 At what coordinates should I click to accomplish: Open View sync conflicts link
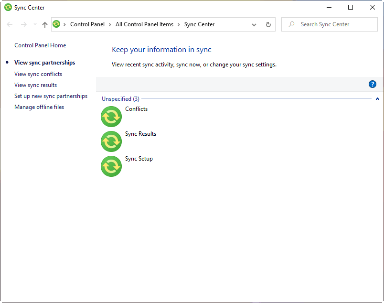pos(38,74)
